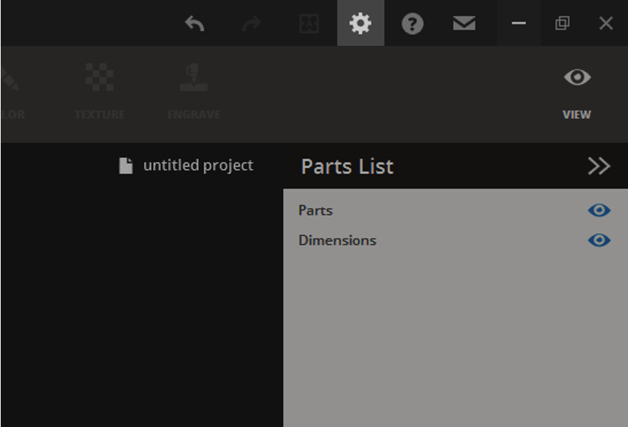Toggle visibility of Dimensions
The image size is (628, 427).
coord(601,240)
